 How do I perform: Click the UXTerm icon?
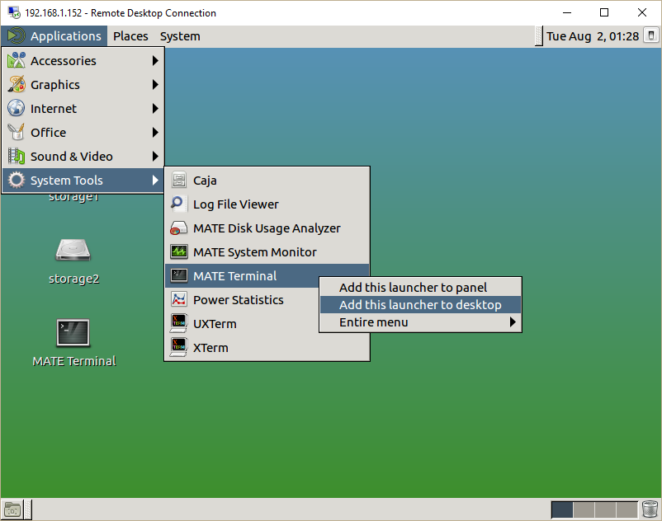[178, 323]
